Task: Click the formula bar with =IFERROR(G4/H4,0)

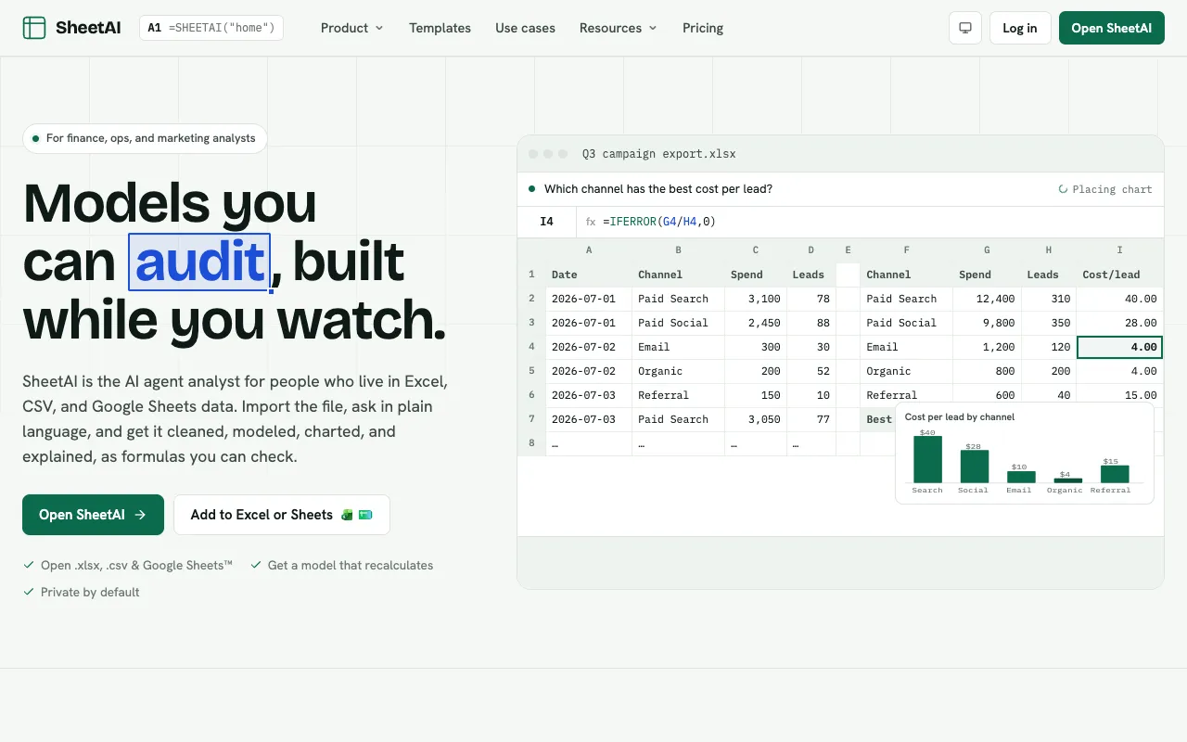Action: click(x=870, y=222)
